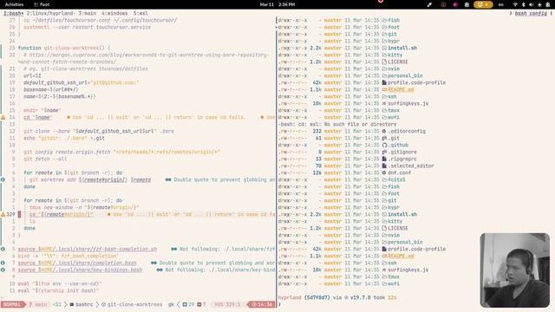
Task: Open the 'en' input language indicator
Action: tap(501, 4)
